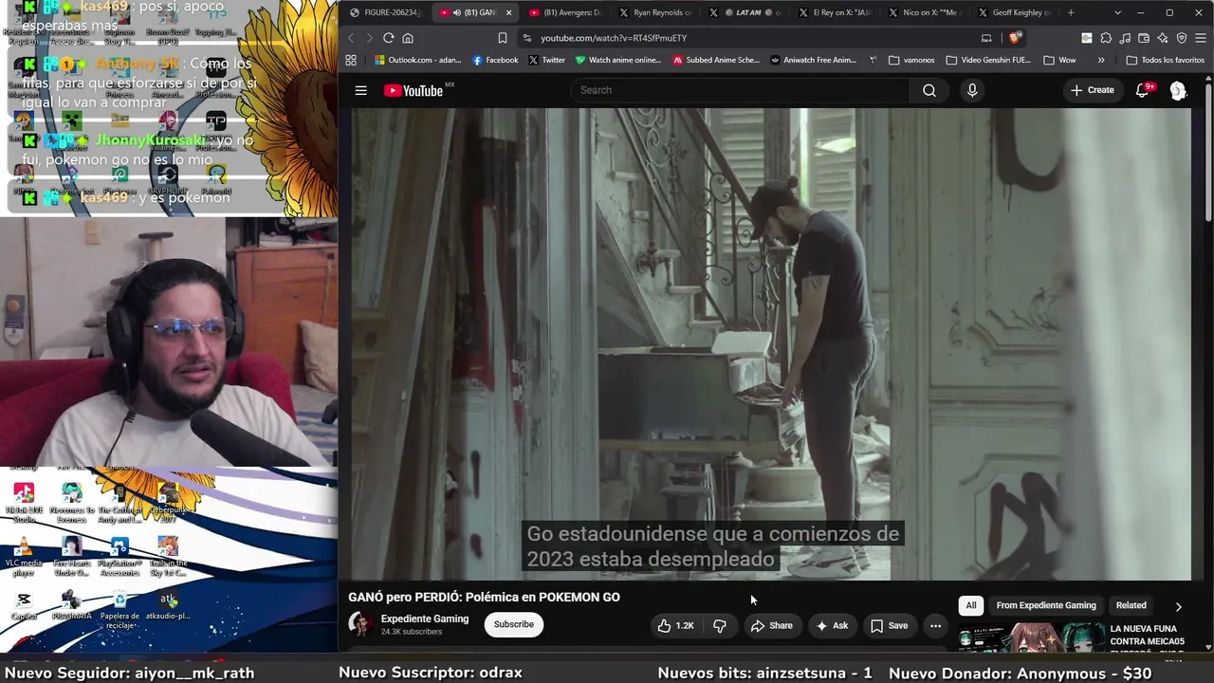Open the Brave Shields icon in address bar

(1015, 38)
